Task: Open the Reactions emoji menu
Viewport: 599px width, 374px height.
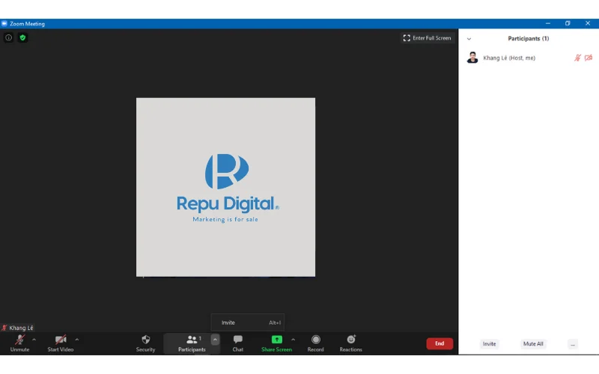Action: [x=350, y=343]
